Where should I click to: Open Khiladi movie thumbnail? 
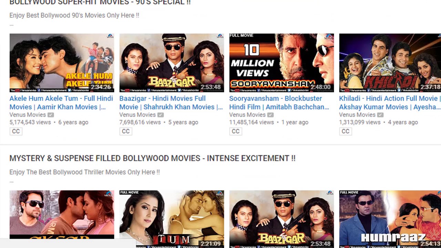(x=390, y=63)
